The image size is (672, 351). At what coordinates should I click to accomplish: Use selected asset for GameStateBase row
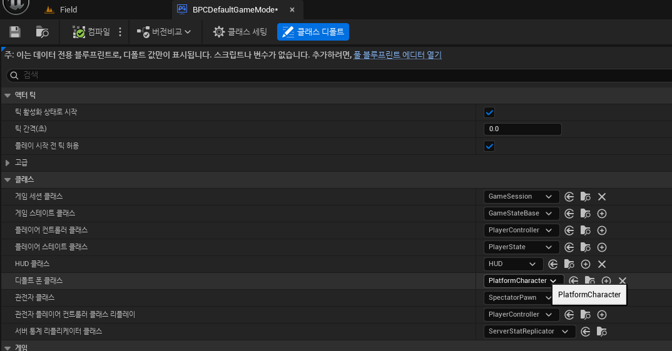569,213
